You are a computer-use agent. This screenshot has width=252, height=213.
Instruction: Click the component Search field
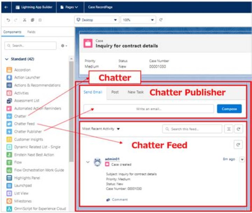coord(30,46)
